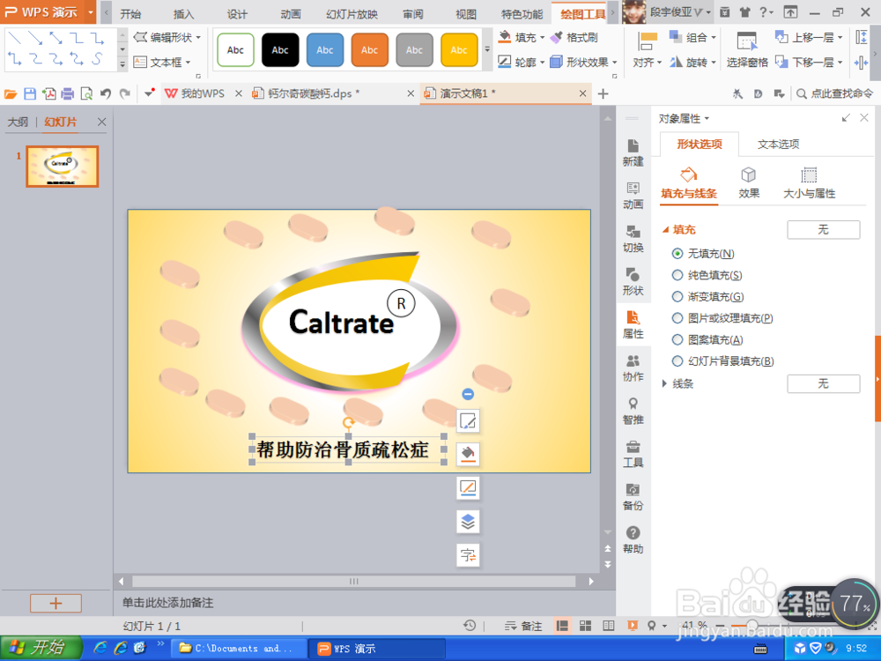This screenshot has height=661, width=881.
Task: Apply the blue Abc shape style
Action: pyautogui.click(x=325, y=50)
